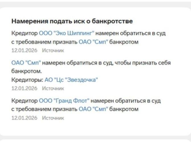Click ОАО "Смп" in the Гранд Флот notice
The height and width of the screenshot is (142, 191).
coord(93,109)
